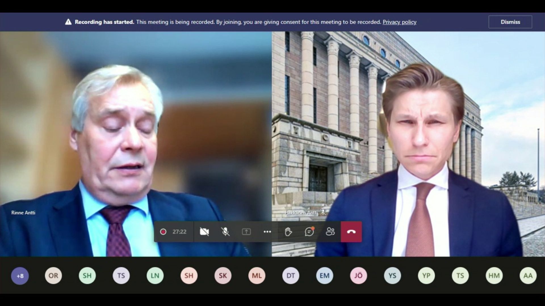Show the participants panel
The width and height of the screenshot is (545, 306).
pyautogui.click(x=330, y=232)
